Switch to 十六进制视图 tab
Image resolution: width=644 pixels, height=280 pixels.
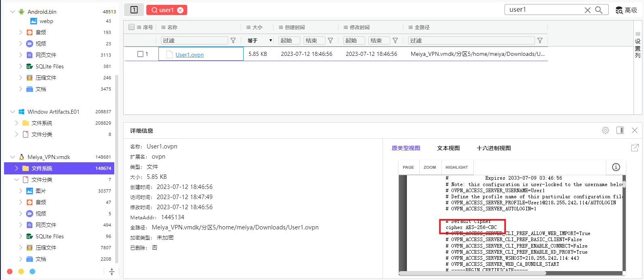coord(494,148)
